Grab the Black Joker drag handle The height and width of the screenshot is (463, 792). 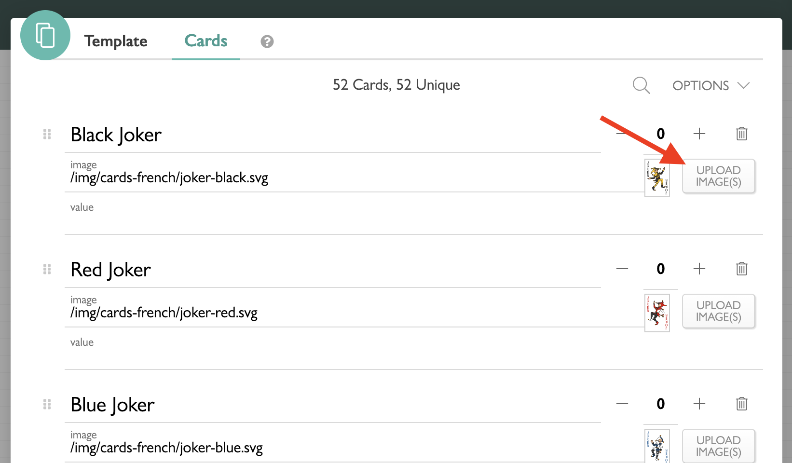(x=47, y=134)
